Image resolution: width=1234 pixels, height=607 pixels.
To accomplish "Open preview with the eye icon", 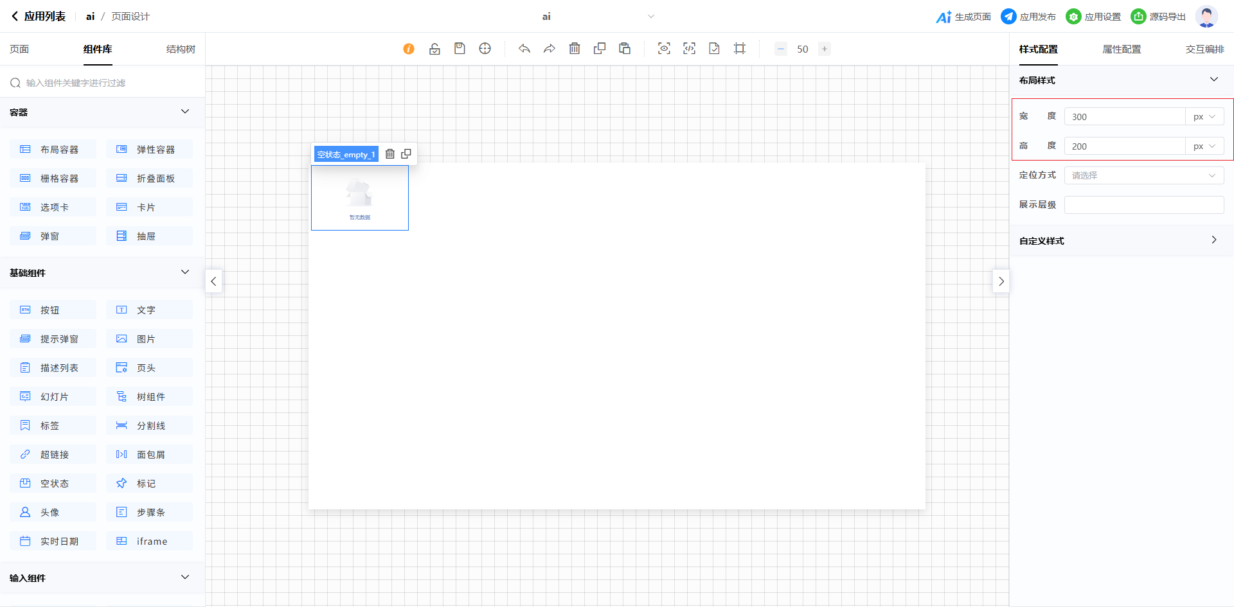I will point(664,49).
